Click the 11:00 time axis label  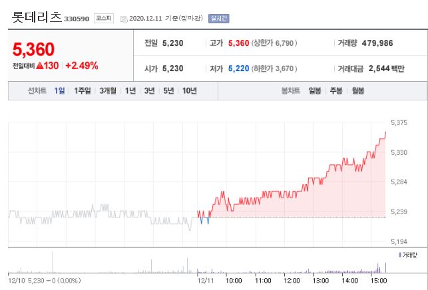[x=263, y=281]
